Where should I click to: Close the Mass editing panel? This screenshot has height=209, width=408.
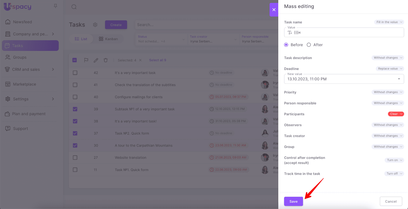[x=274, y=10]
